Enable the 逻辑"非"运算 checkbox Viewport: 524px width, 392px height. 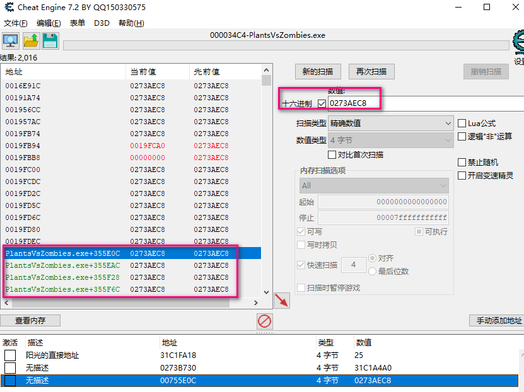coord(462,136)
